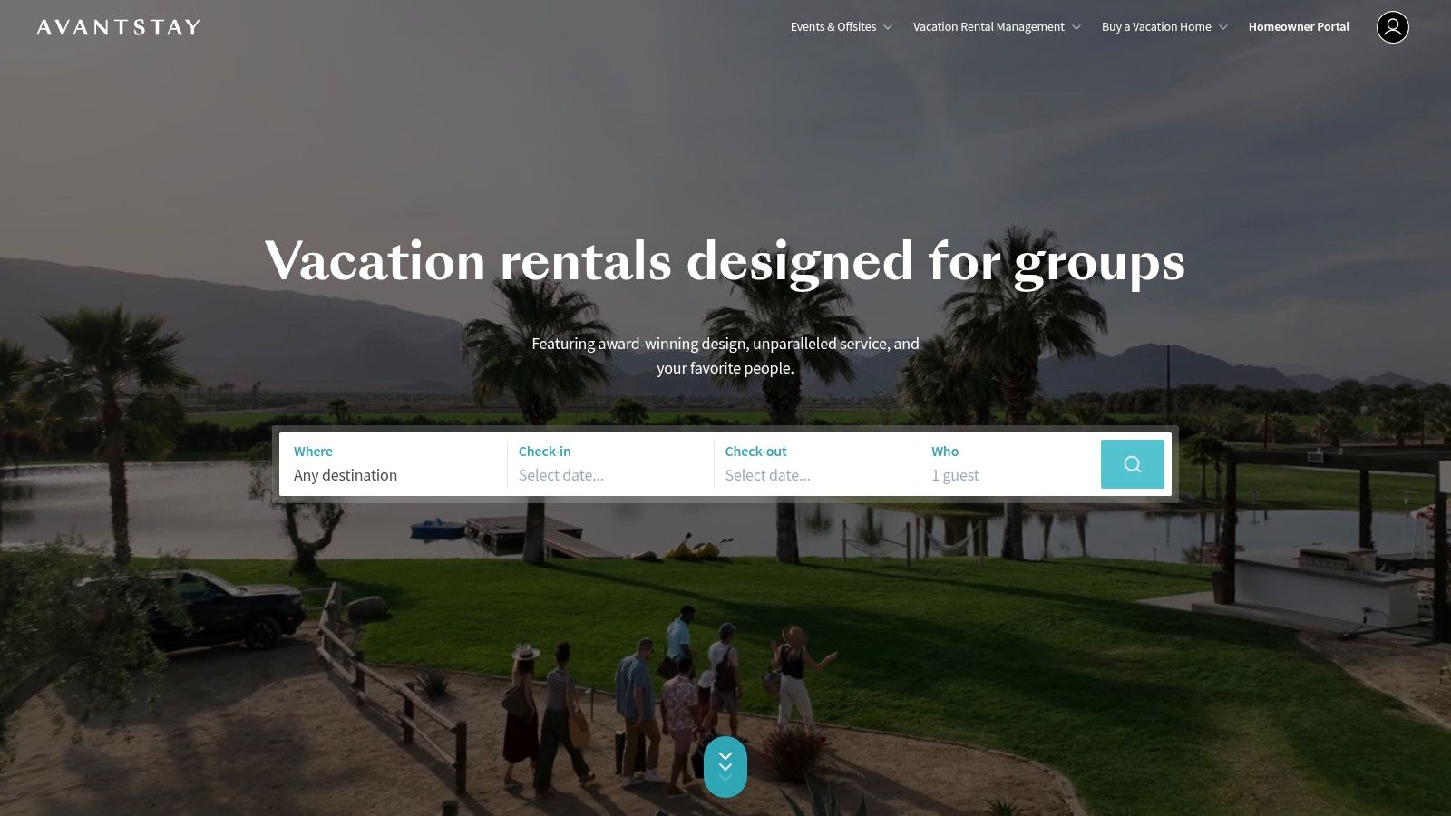The width and height of the screenshot is (1451, 816).
Task: Expand the Events & Offsites chevron
Action: pyautogui.click(x=888, y=27)
